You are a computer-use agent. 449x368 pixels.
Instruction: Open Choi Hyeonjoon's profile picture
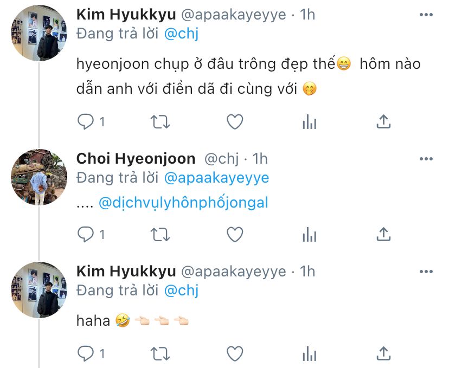pyautogui.click(x=39, y=177)
